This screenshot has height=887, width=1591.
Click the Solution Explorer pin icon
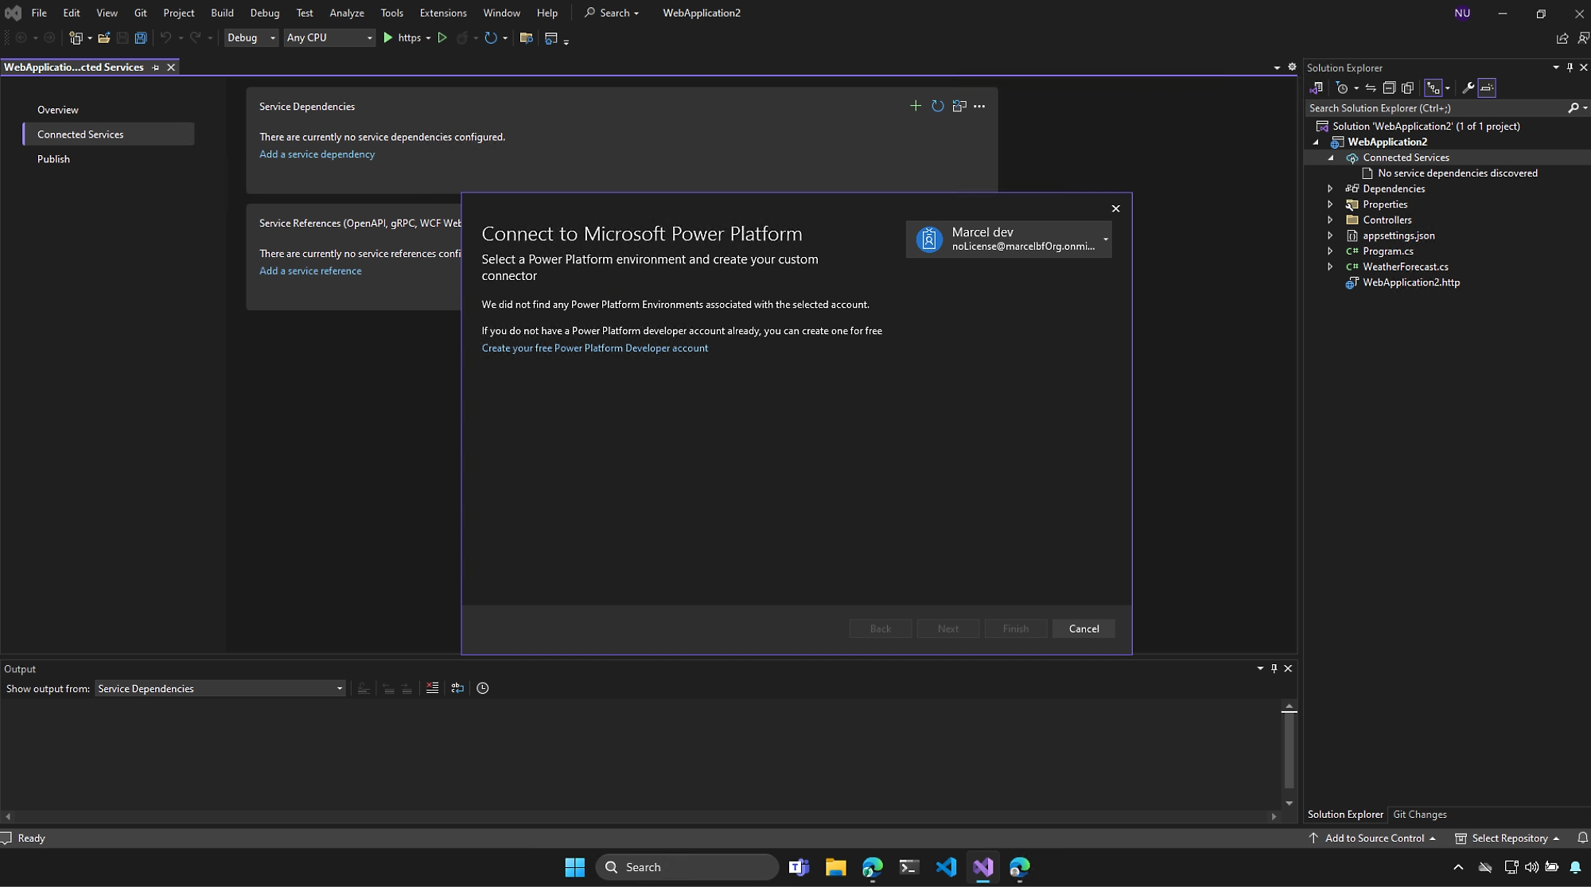point(1570,67)
